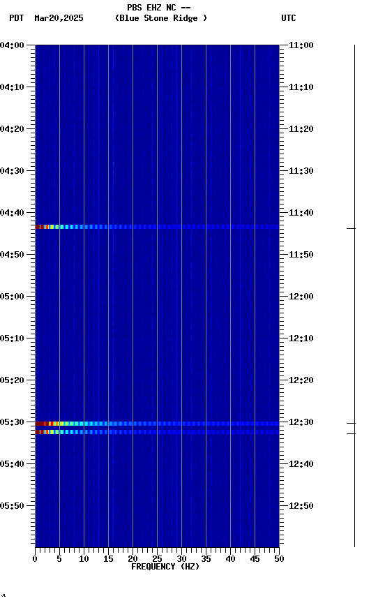Click the 0 Hz frequency tick label

pos(35,559)
